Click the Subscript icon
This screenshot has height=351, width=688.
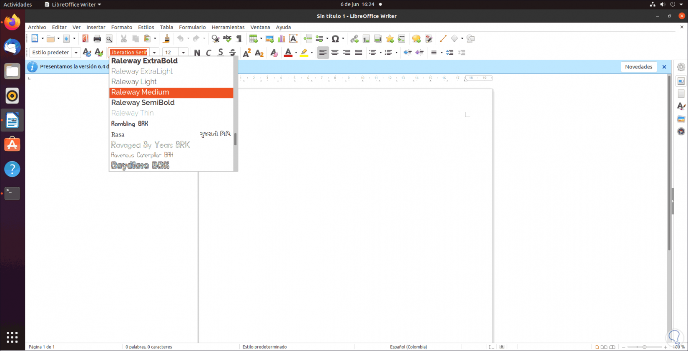point(259,53)
